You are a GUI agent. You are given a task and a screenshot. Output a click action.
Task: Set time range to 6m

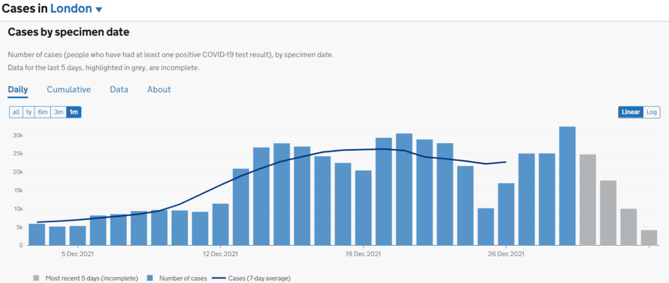(42, 112)
